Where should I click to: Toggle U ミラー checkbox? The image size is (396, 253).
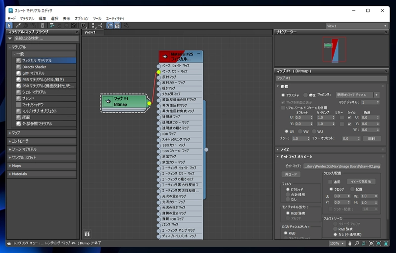(342, 118)
